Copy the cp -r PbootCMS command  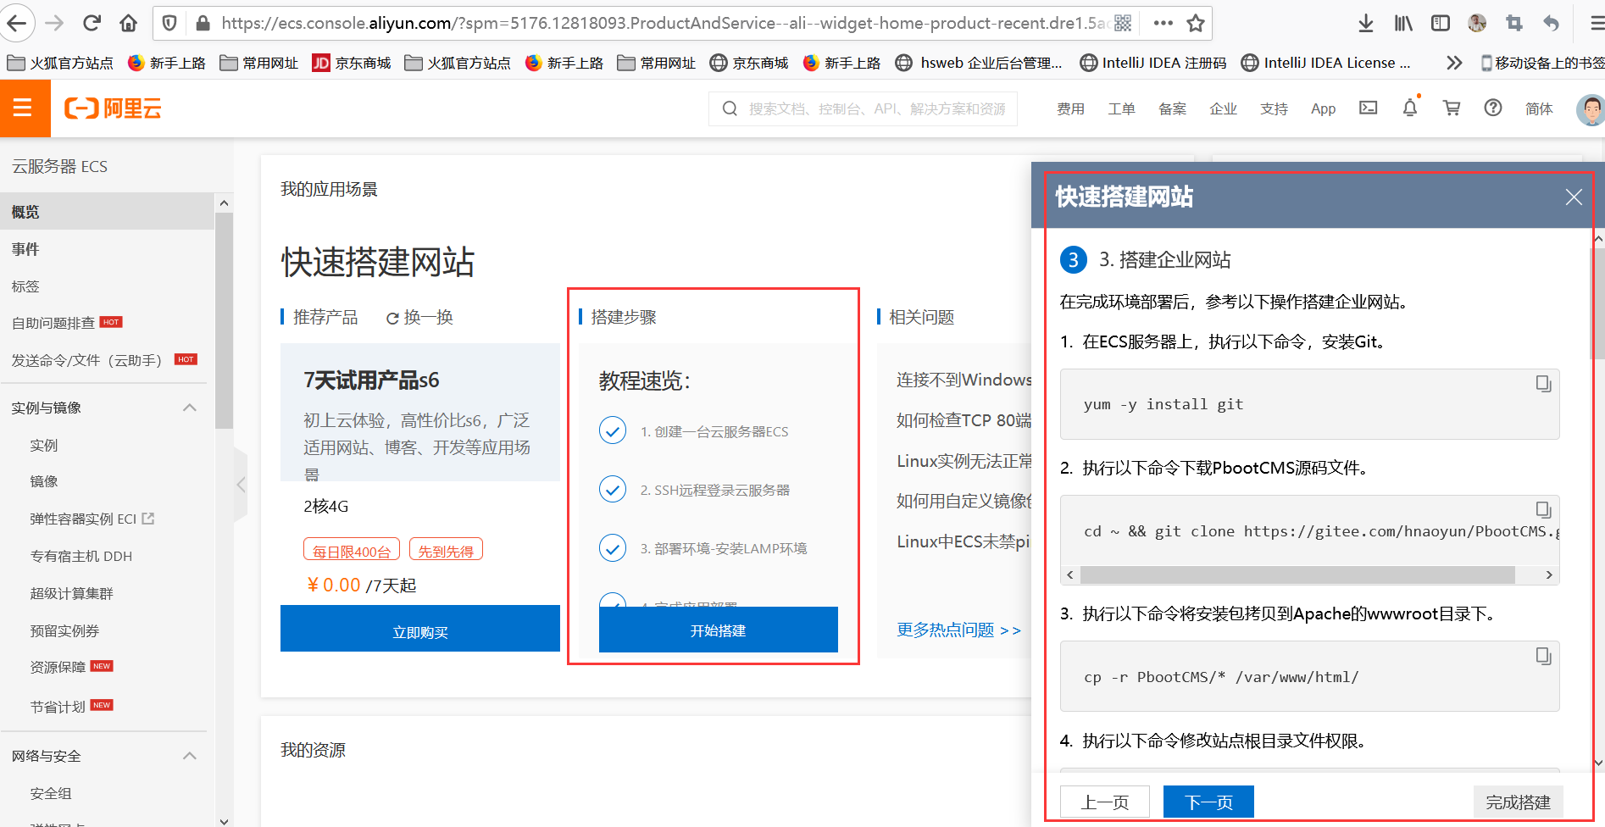(1543, 656)
